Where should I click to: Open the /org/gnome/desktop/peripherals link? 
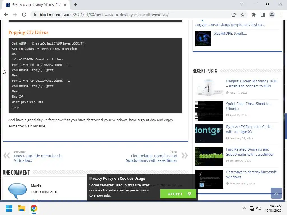[x=230, y=25]
